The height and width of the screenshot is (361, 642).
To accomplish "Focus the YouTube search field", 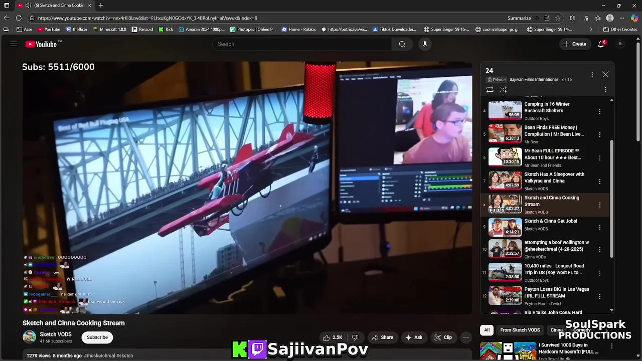I will click(302, 44).
